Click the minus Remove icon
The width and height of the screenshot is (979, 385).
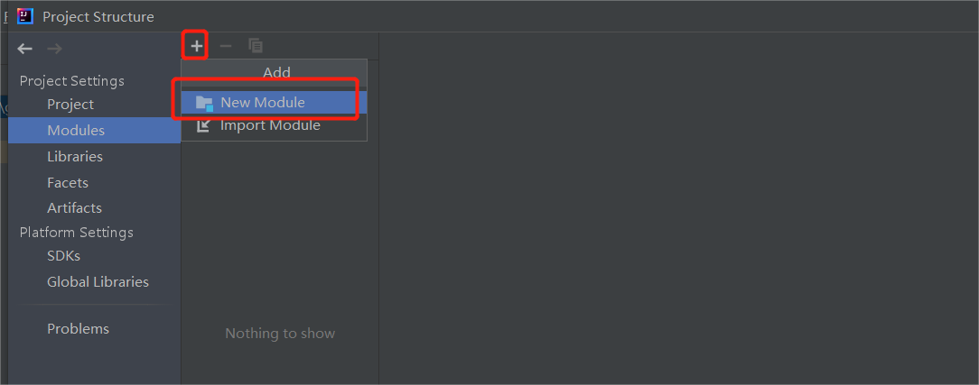click(x=226, y=46)
